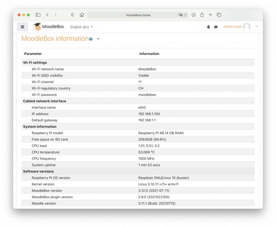Select Visible SSID value
This screenshot has width=276, height=226.
(144, 75)
